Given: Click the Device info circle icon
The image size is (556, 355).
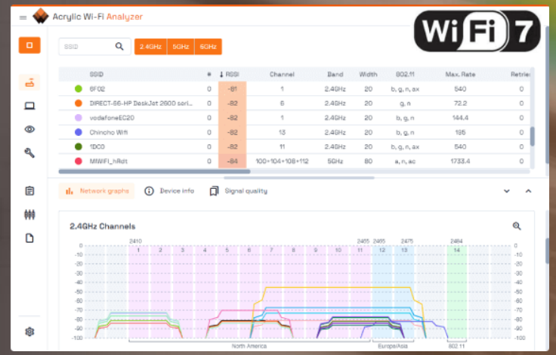Looking at the screenshot, I should (x=149, y=191).
